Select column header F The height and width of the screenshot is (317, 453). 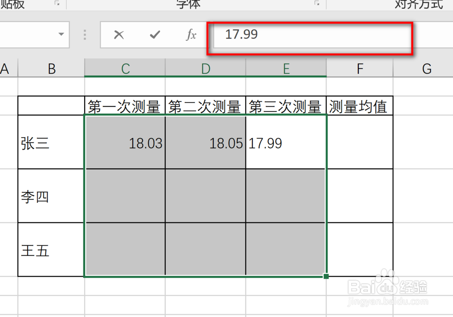point(359,68)
